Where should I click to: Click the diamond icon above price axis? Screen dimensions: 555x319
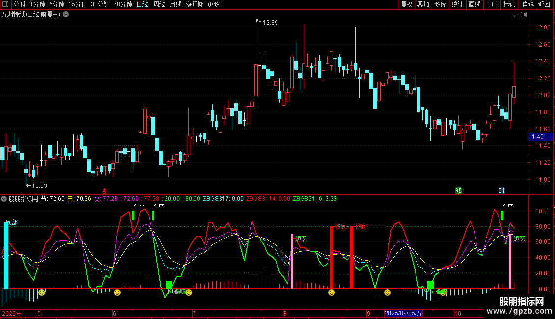tap(515, 15)
